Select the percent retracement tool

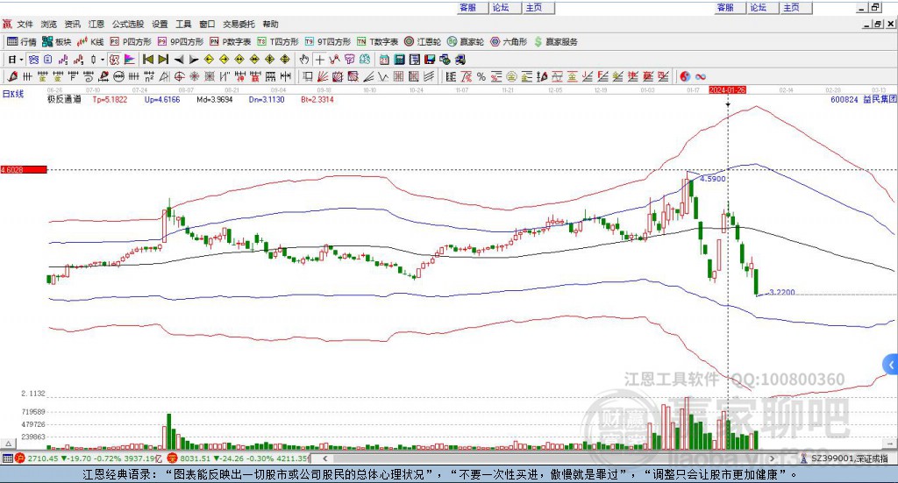pos(481,76)
